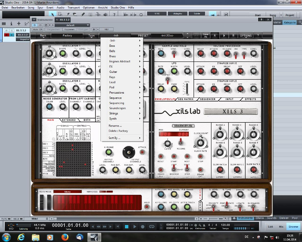Select preset comparison slot B
Viewport: 302px width, 242px height.
[233, 35]
